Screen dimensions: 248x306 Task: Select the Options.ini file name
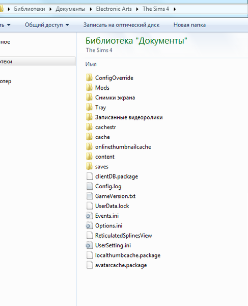[x=108, y=225]
